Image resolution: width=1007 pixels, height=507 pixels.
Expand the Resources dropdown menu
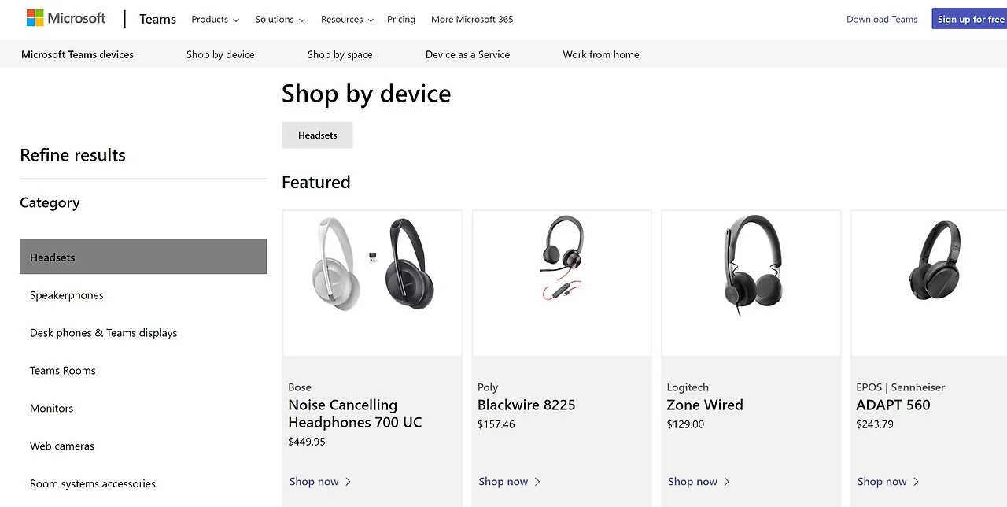[x=347, y=20]
